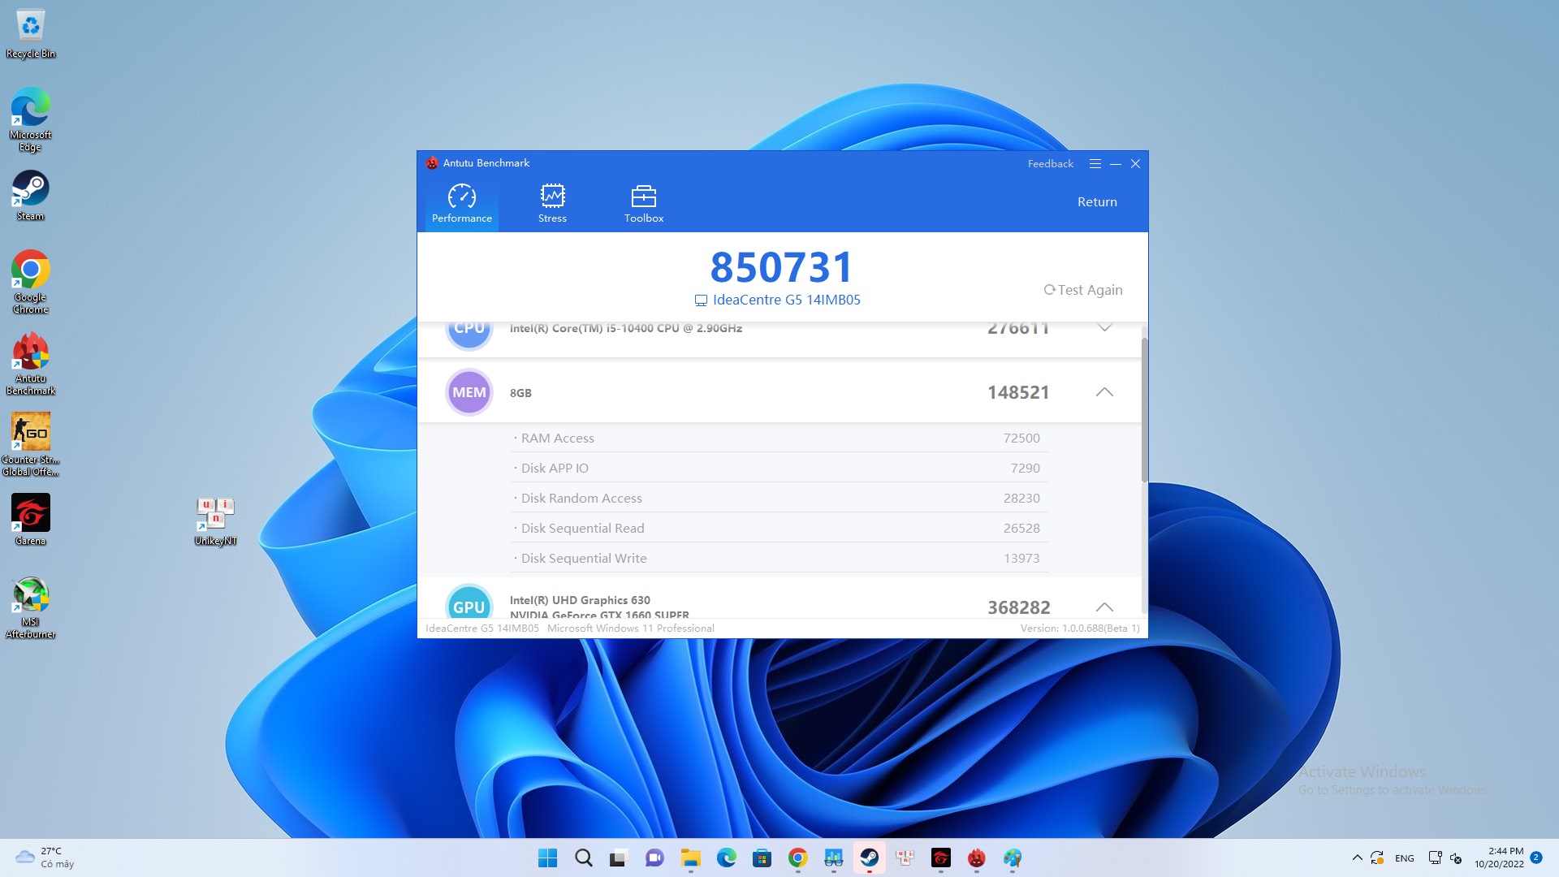Select the Antutu Benchmark desktop shortcut
This screenshot has height=877, width=1559.
pos(31,363)
